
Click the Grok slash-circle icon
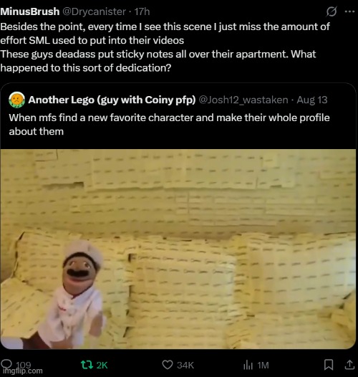click(332, 11)
